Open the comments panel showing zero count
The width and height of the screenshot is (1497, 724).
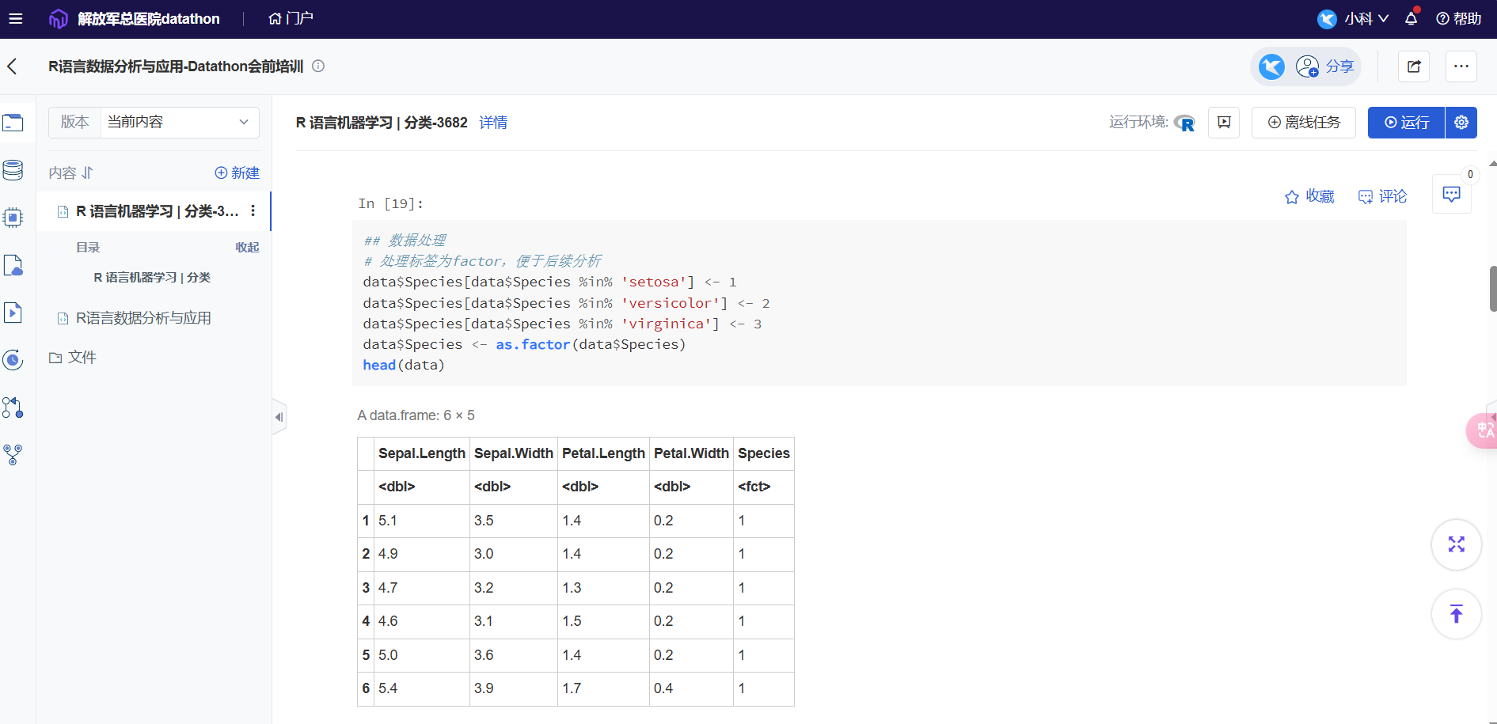(x=1451, y=194)
